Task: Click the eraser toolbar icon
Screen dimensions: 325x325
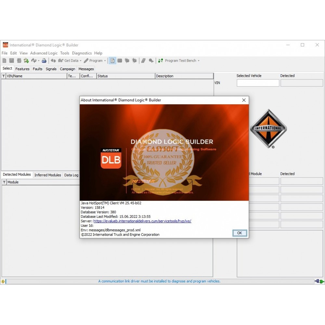Action: 143,60
